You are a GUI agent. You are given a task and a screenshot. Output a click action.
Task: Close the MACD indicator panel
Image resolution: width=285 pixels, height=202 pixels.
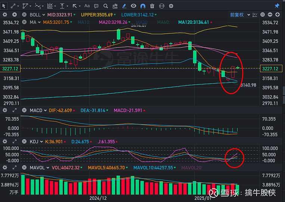(24, 110)
